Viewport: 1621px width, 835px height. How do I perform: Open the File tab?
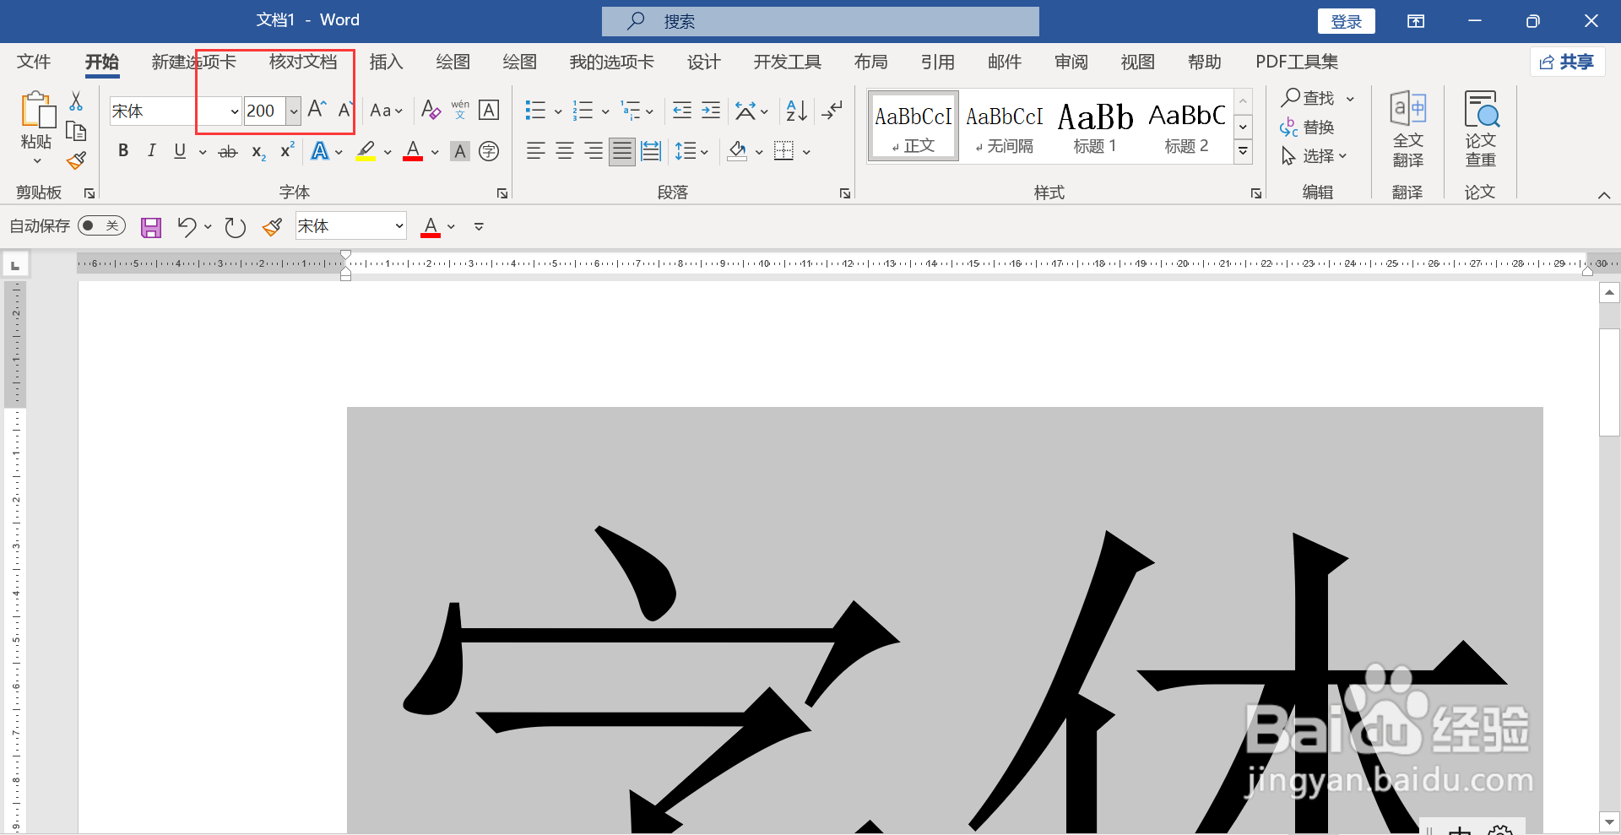click(x=34, y=62)
